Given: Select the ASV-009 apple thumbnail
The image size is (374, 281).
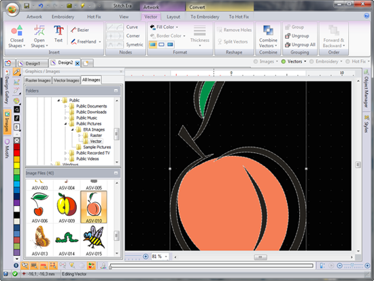Looking at the screenshot, I should click(x=67, y=208).
